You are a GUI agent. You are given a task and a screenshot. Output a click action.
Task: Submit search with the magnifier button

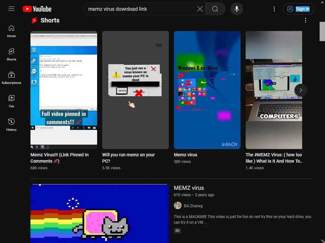[215, 9]
